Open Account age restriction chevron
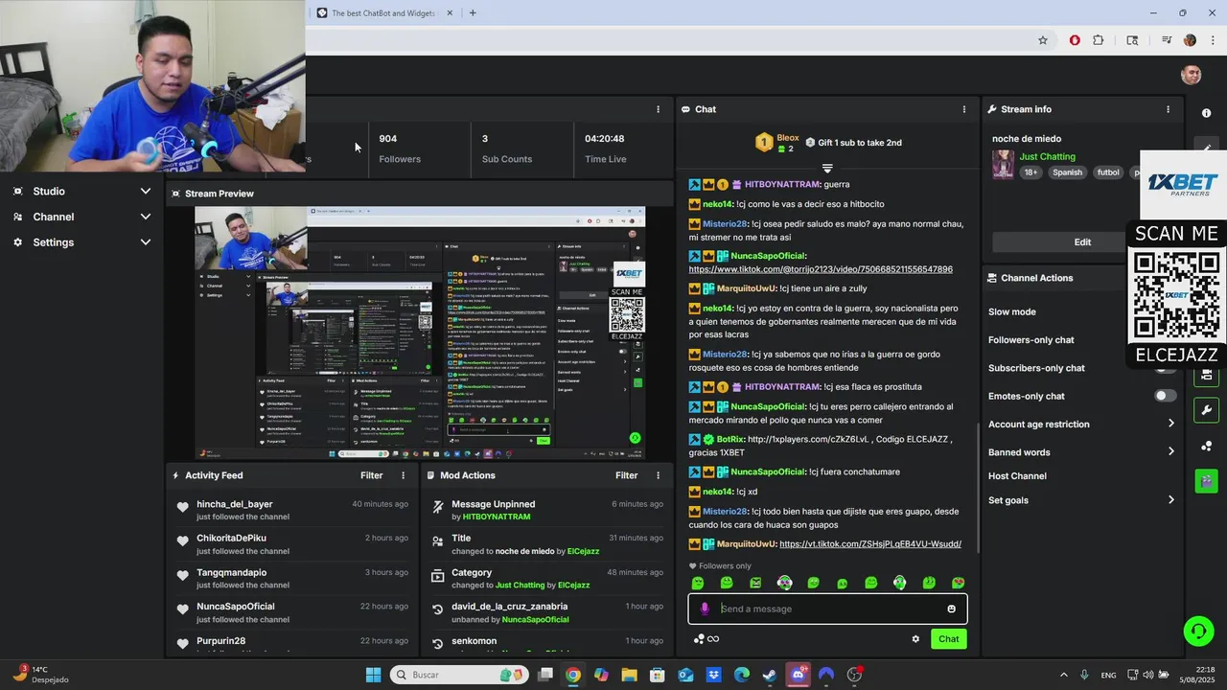The image size is (1227, 690). coord(1170,424)
